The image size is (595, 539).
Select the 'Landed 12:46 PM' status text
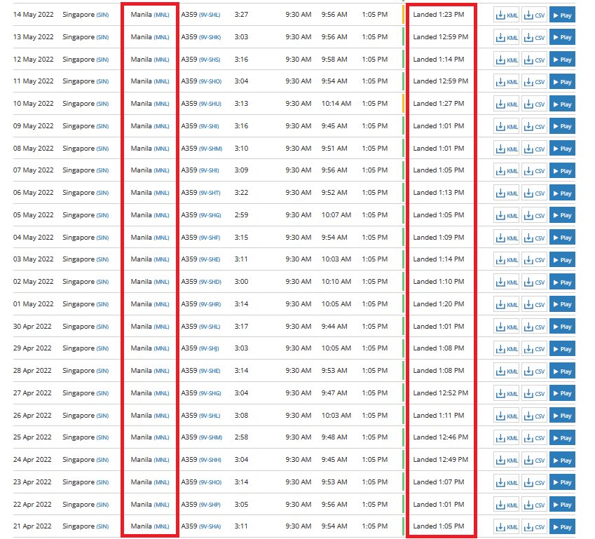[x=441, y=437]
